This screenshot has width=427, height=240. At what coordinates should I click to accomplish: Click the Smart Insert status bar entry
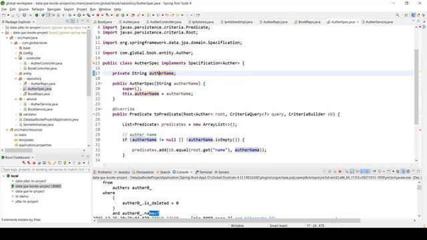pos(278,225)
